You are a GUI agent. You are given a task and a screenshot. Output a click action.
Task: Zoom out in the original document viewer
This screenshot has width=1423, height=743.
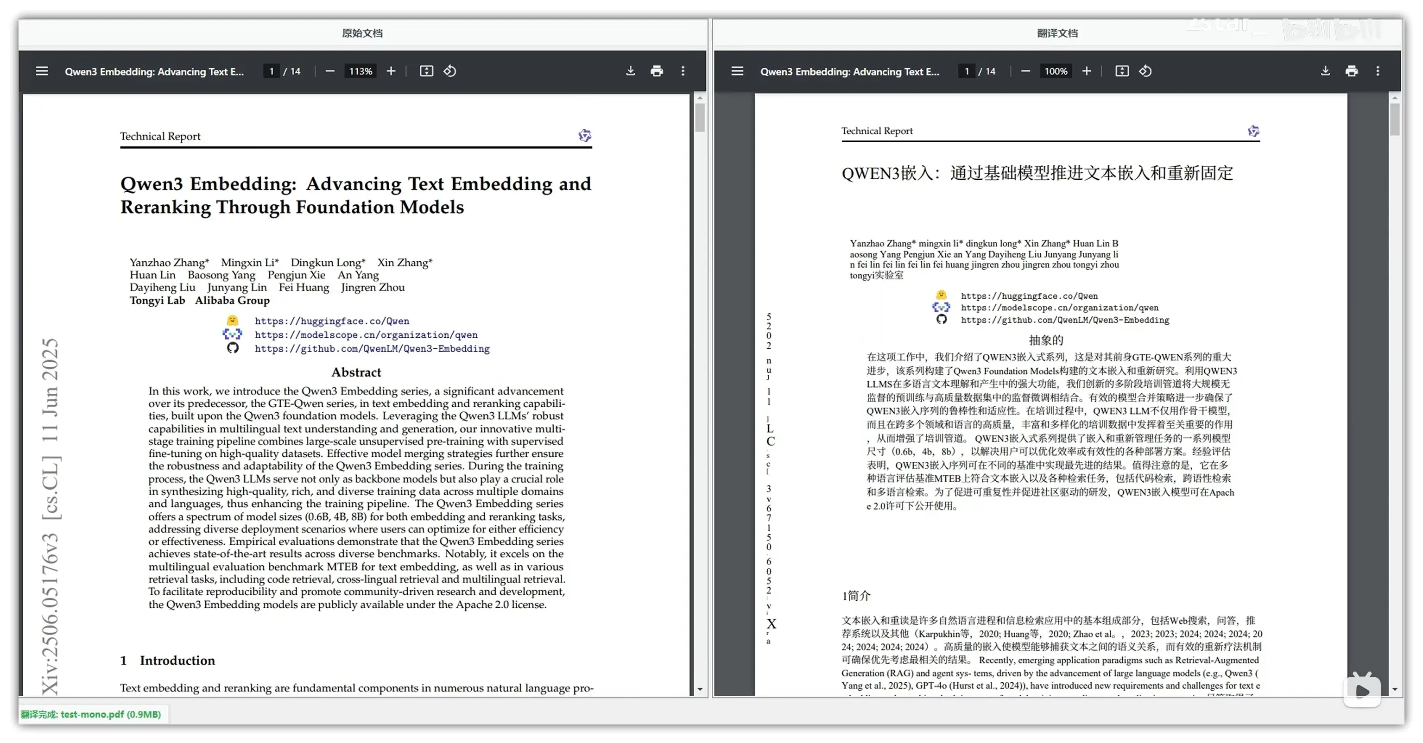[x=330, y=71]
